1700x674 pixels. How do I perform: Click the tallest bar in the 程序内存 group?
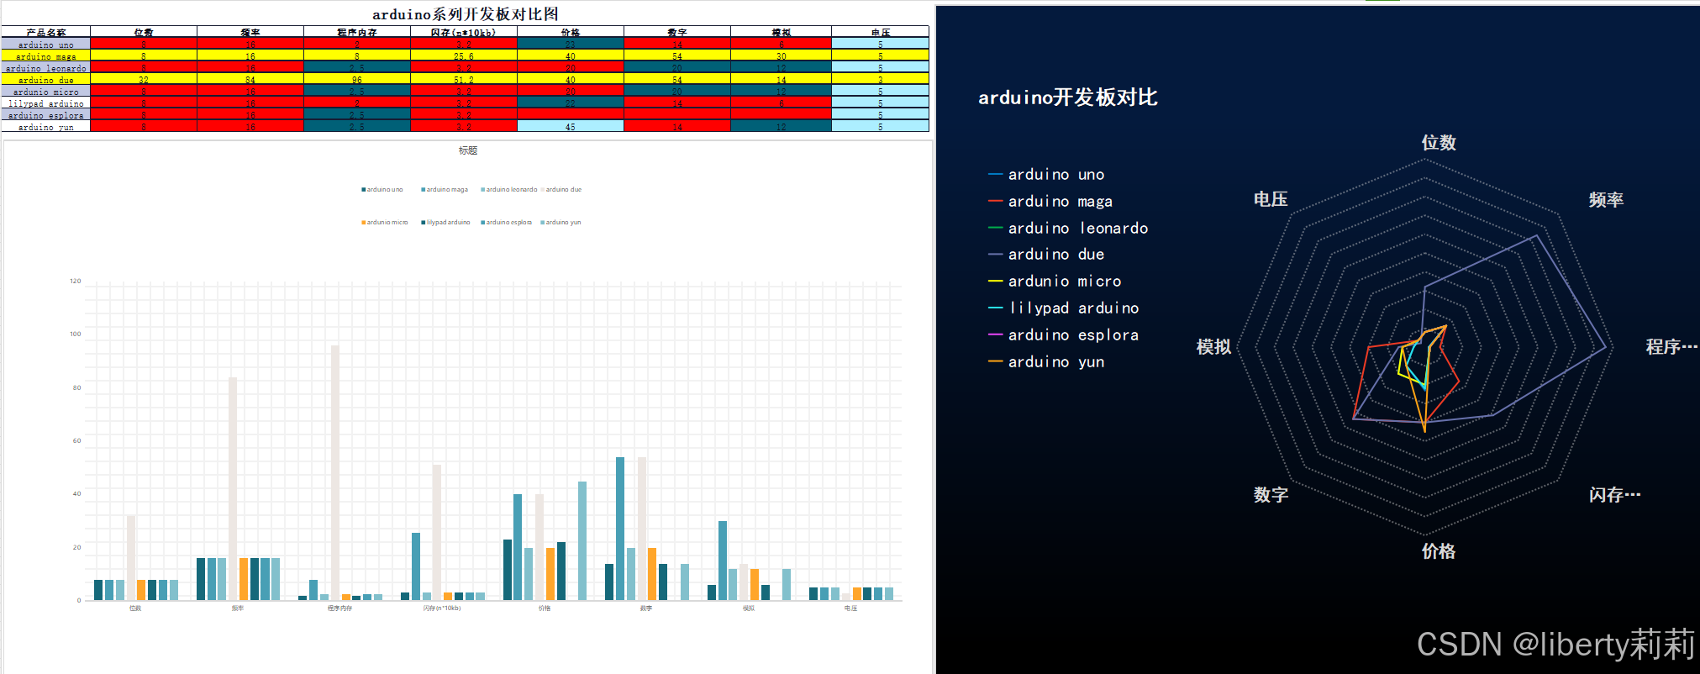tap(335, 472)
